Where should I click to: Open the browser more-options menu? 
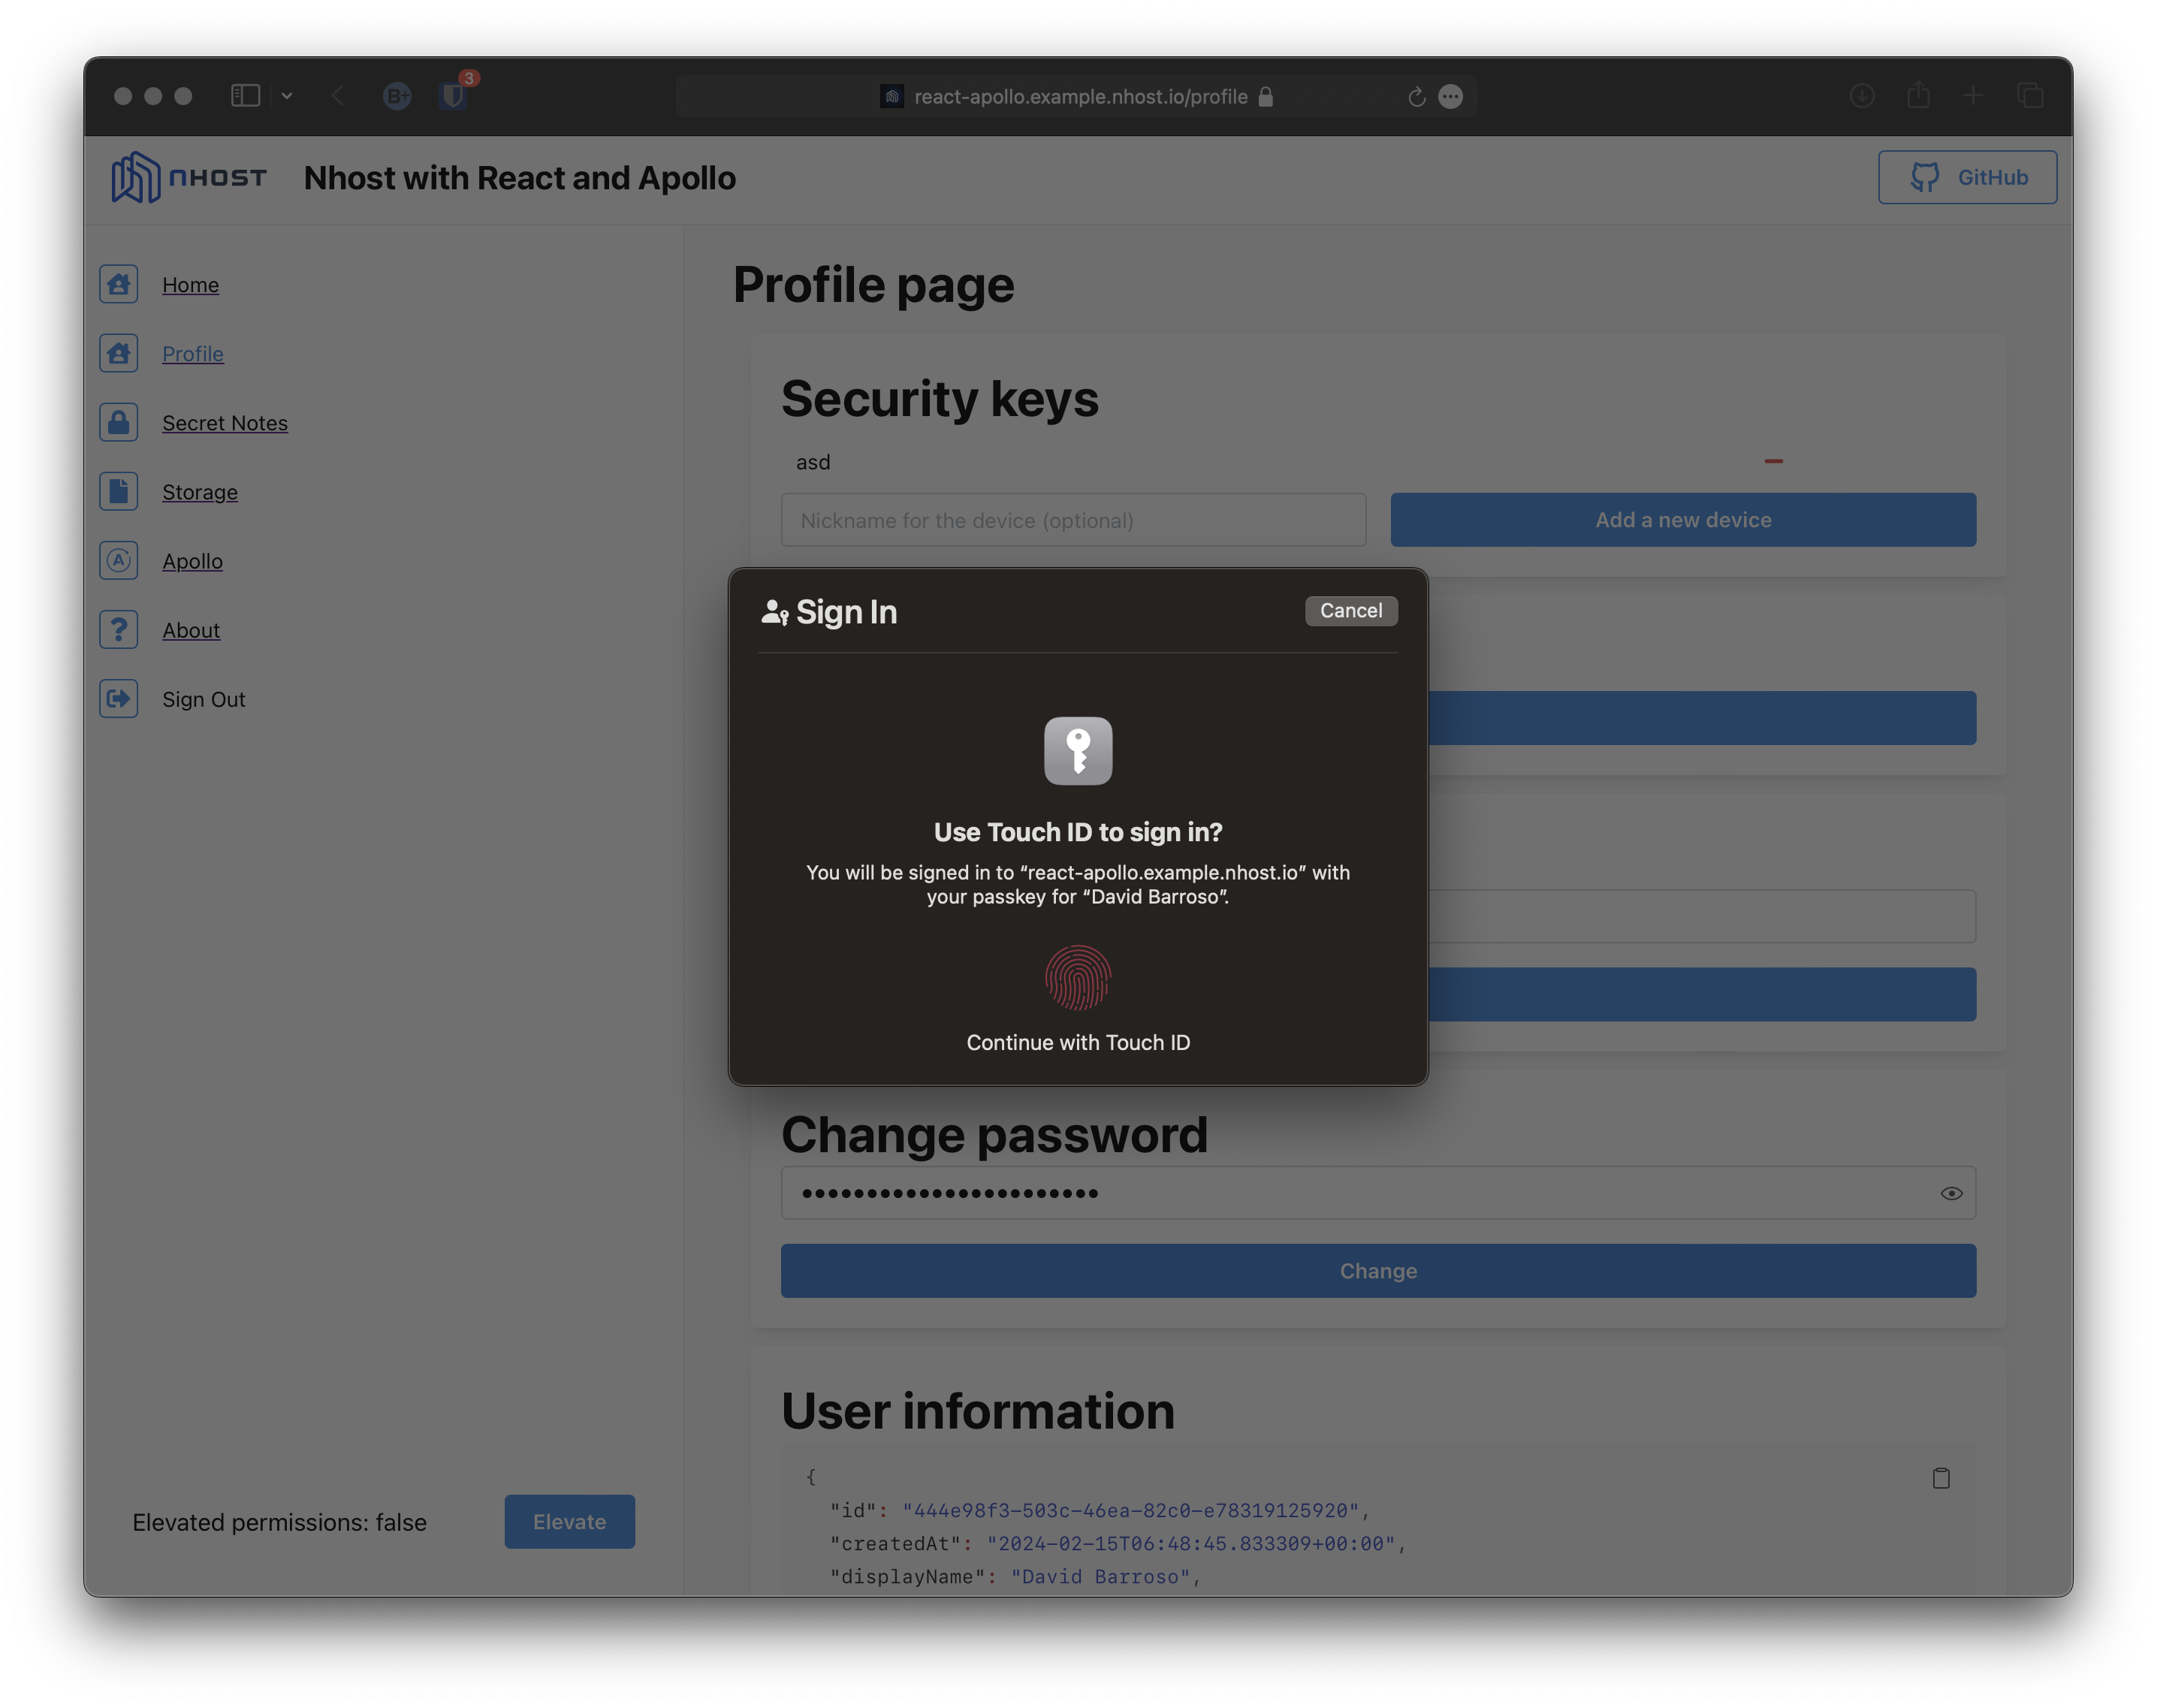1452,96
